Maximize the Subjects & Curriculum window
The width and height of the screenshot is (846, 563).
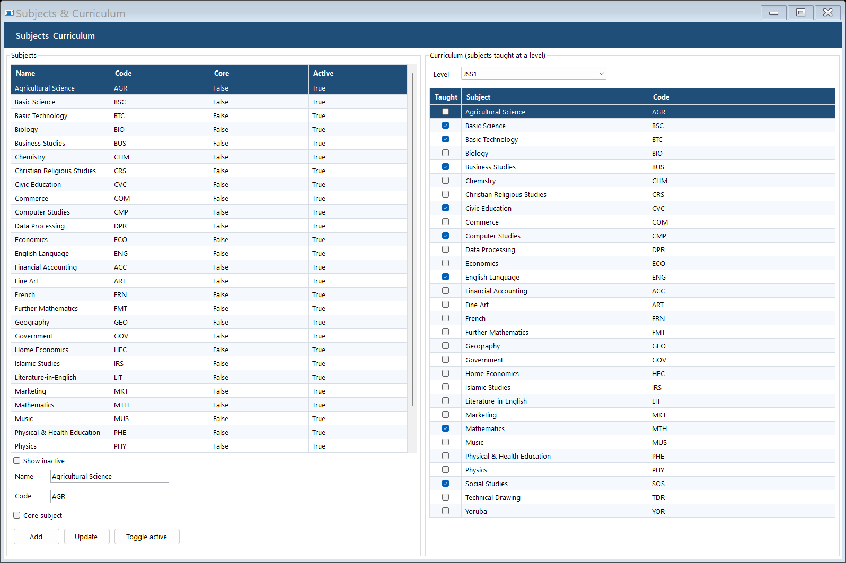click(x=800, y=13)
